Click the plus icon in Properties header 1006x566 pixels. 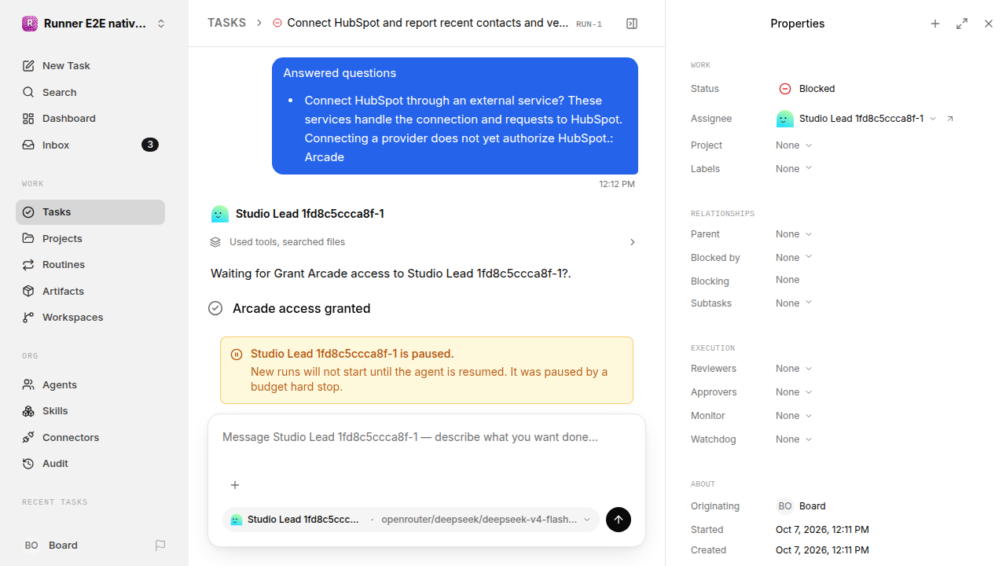(935, 24)
